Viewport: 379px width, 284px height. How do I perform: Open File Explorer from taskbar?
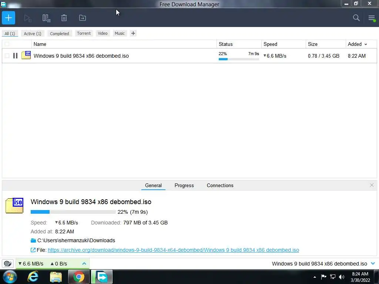point(56,277)
